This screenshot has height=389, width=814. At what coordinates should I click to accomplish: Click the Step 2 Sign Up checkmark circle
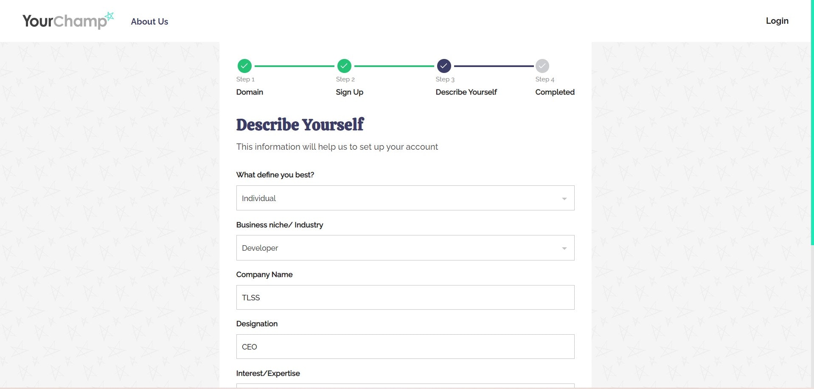tap(344, 66)
